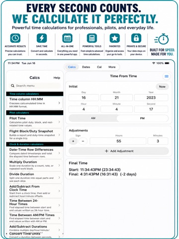Open Time Between AM/PM Times calculator
This screenshot has width=179, height=239.
pyautogui.click(x=35, y=218)
